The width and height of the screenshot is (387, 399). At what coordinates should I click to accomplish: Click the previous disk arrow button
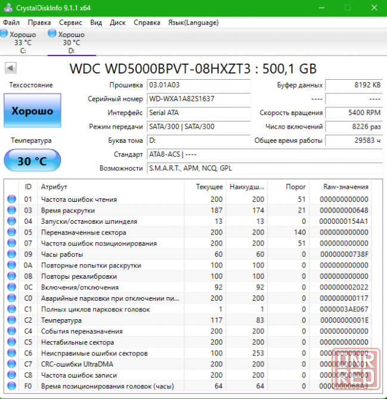[11, 68]
